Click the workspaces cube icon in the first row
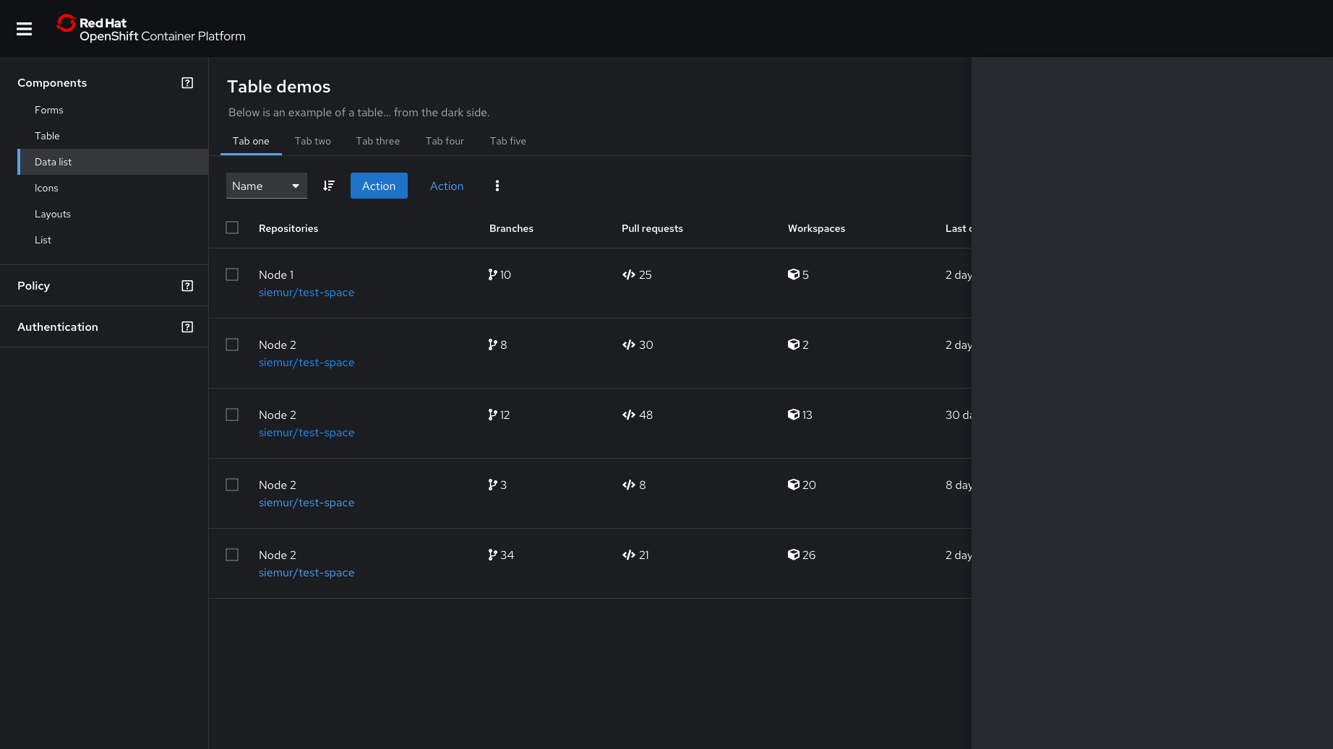 795,274
